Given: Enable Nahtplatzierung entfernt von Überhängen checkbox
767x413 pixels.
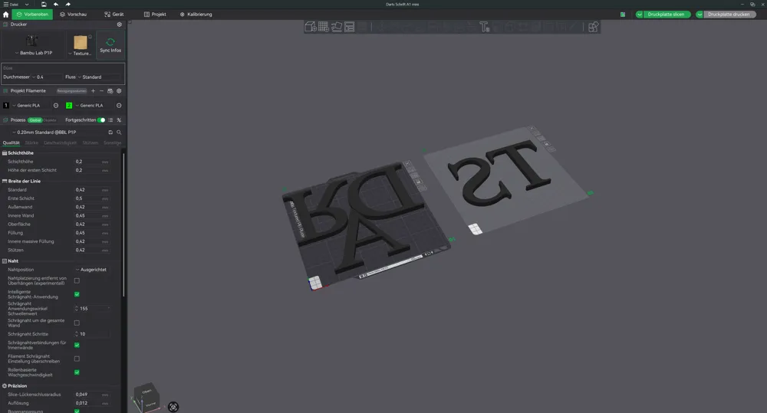Looking at the screenshot, I should click(x=77, y=280).
